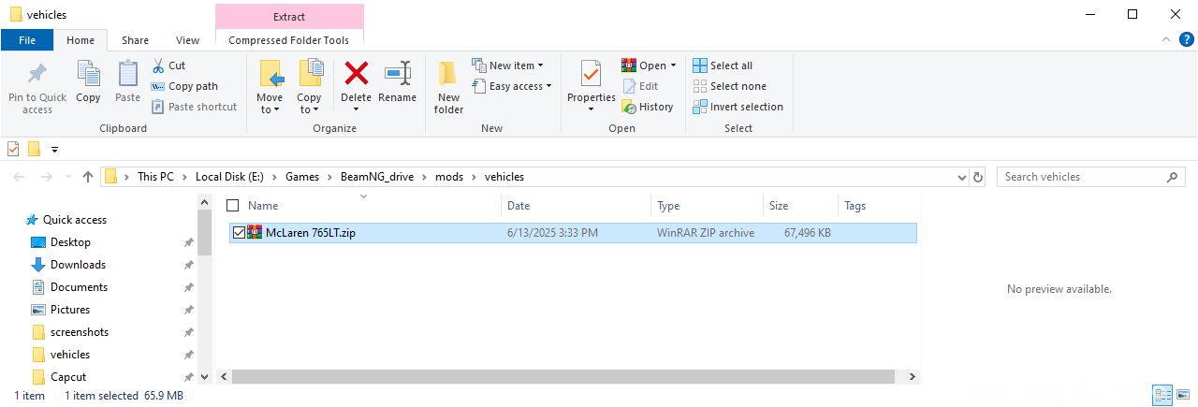Collapse the ribbon with the chevron
1198x407 pixels.
pos(1165,40)
